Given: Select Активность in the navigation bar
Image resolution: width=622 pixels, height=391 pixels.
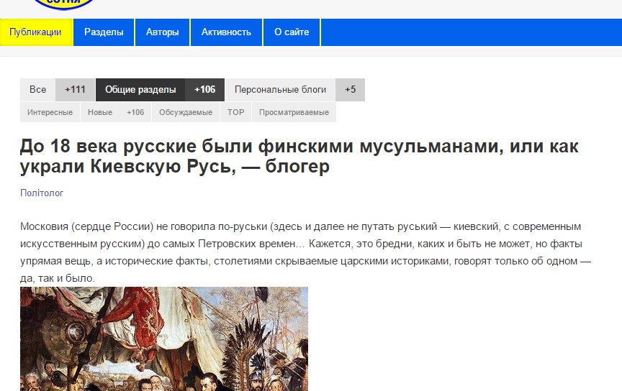Looking at the screenshot, I should [226, 32].
